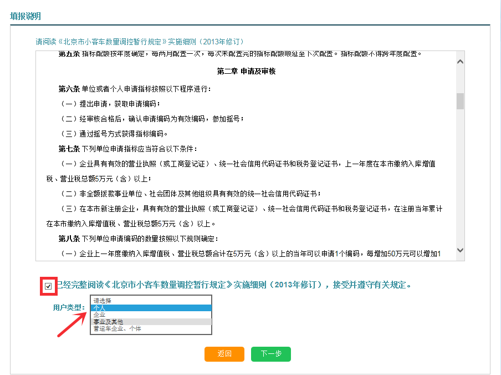This screenshot has height=375, width=501.
Task: Uncheck the 已经完整阅读 agreement checkbox
Action: tap(49, 286)
